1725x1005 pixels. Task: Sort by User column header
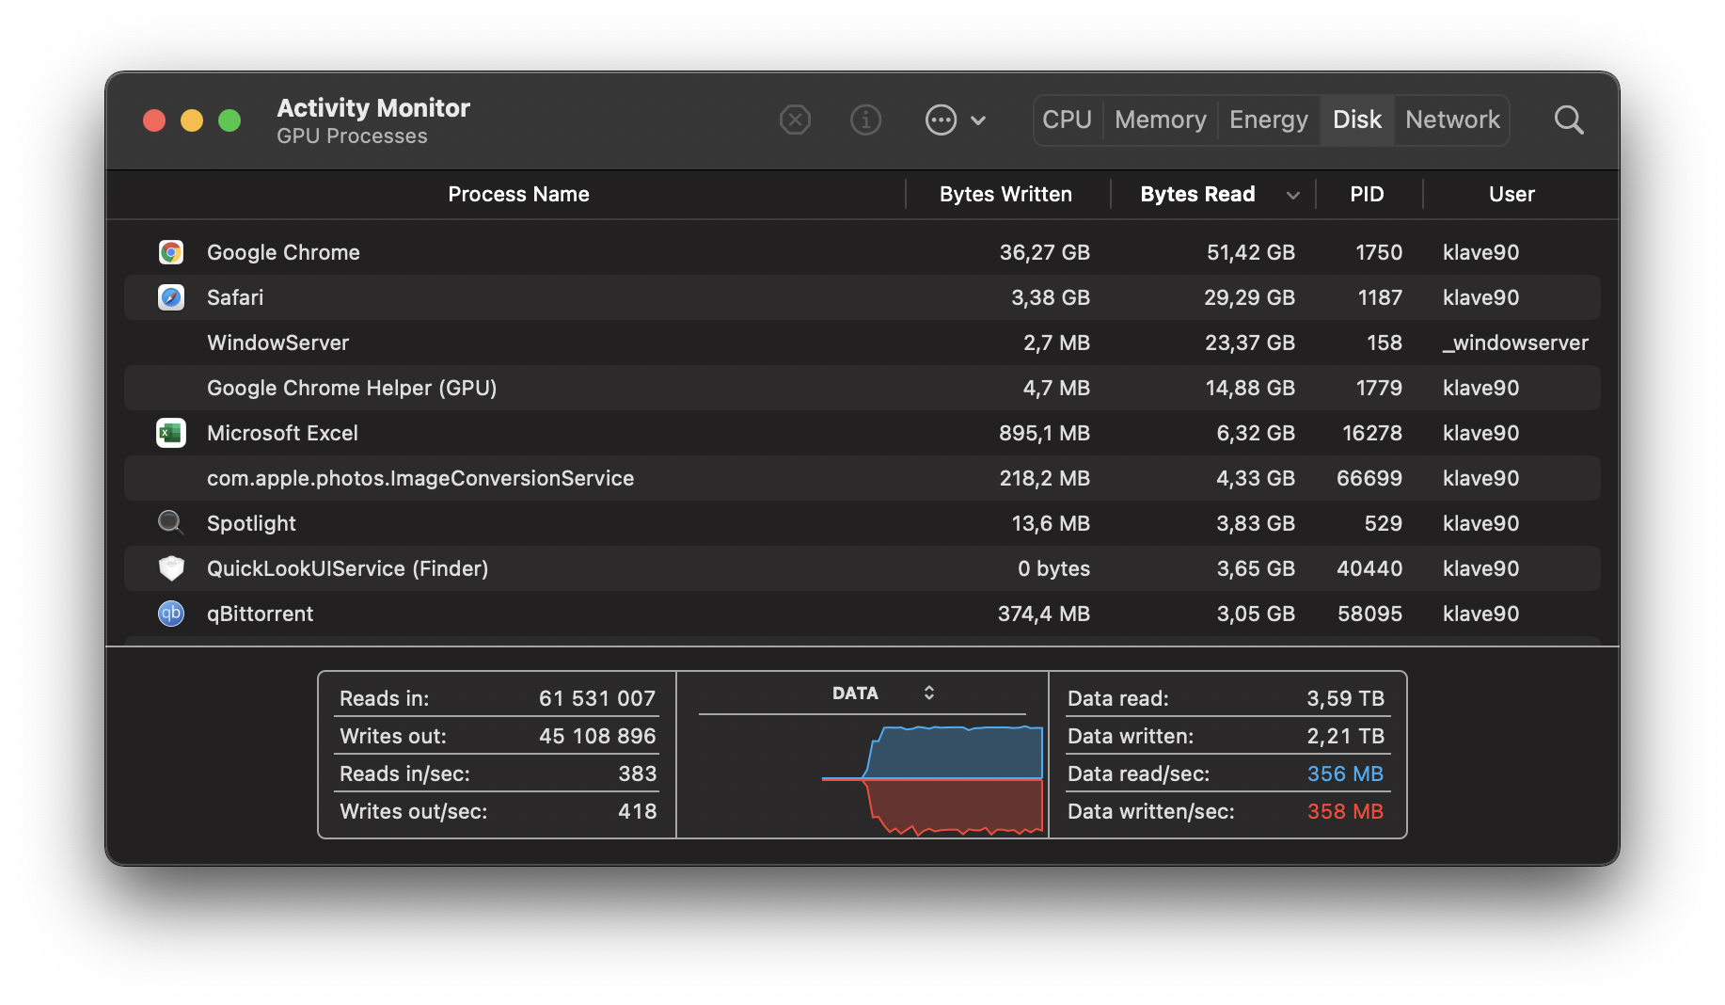coord(1511,195)
